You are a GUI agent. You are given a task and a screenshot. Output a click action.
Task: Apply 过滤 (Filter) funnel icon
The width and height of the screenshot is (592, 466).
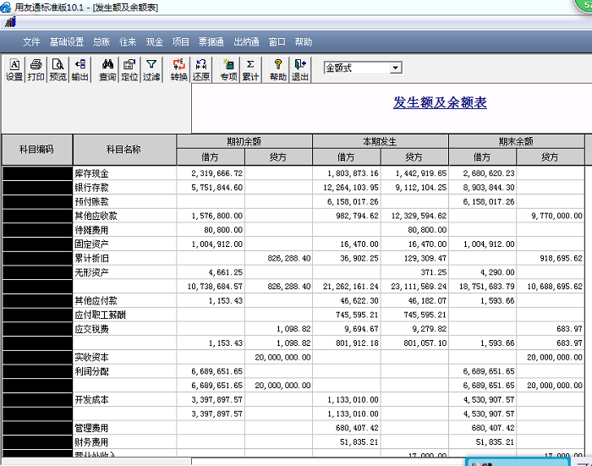click(151, 69)
